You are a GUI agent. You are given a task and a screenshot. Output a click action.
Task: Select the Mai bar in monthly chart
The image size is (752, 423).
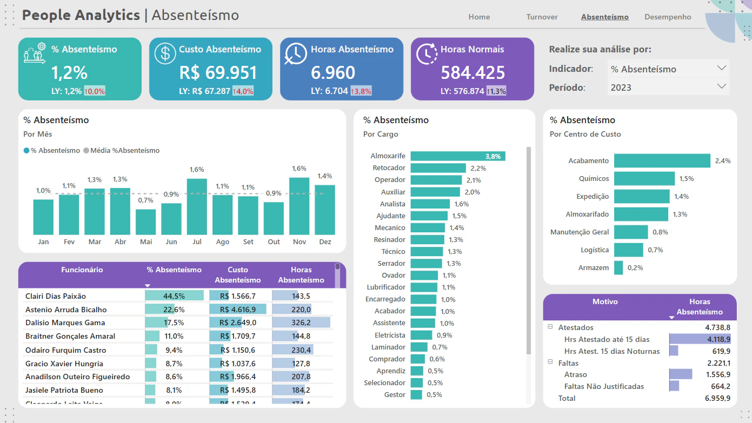[x=146, y=222]
